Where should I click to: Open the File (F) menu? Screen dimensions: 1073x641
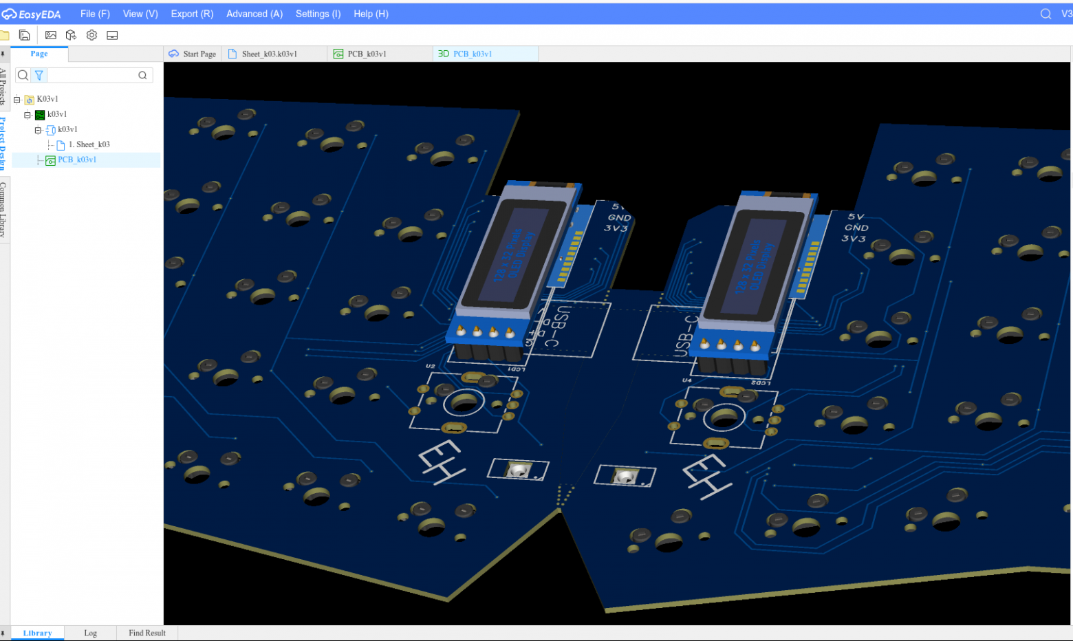click(95, 14)
